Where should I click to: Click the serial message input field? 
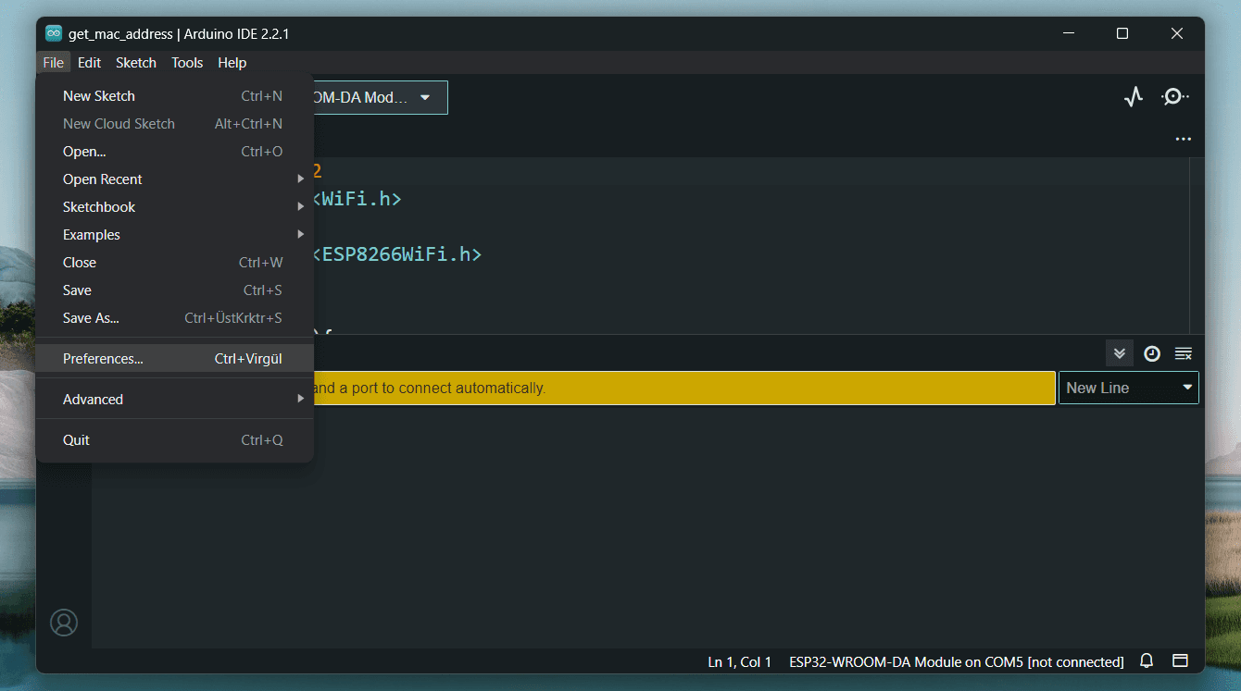pyautogui.click(x=684, y=388)
